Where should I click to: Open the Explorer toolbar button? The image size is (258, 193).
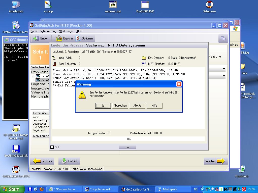point(64,38)
